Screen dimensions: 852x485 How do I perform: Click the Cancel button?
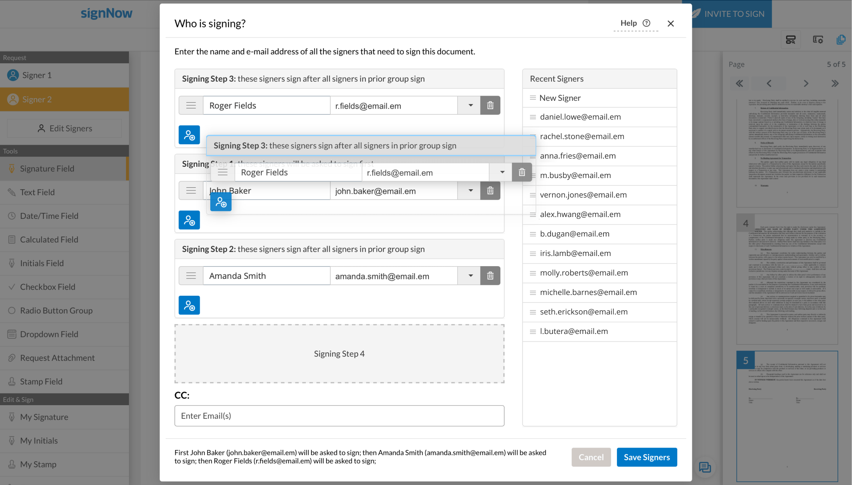pyautogui.click(x=591, y=457)
